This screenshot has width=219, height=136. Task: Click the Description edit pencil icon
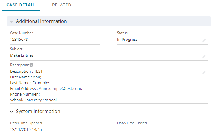pyautogui.click(x=204, y=72)
